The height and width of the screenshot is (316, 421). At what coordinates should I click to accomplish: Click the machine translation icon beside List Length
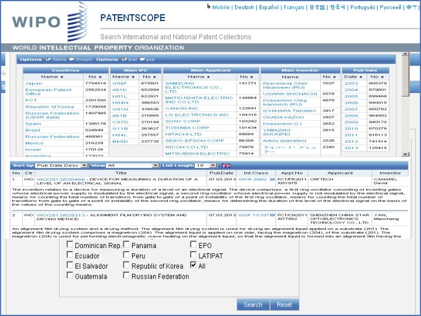(226, 166)
